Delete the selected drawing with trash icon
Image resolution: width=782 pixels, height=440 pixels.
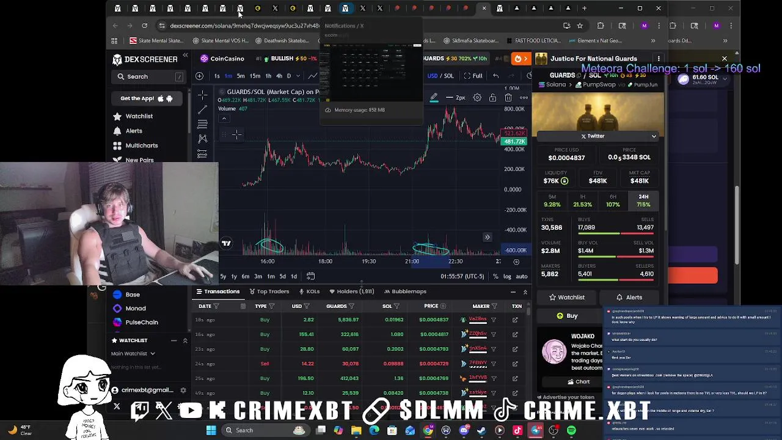508,98
